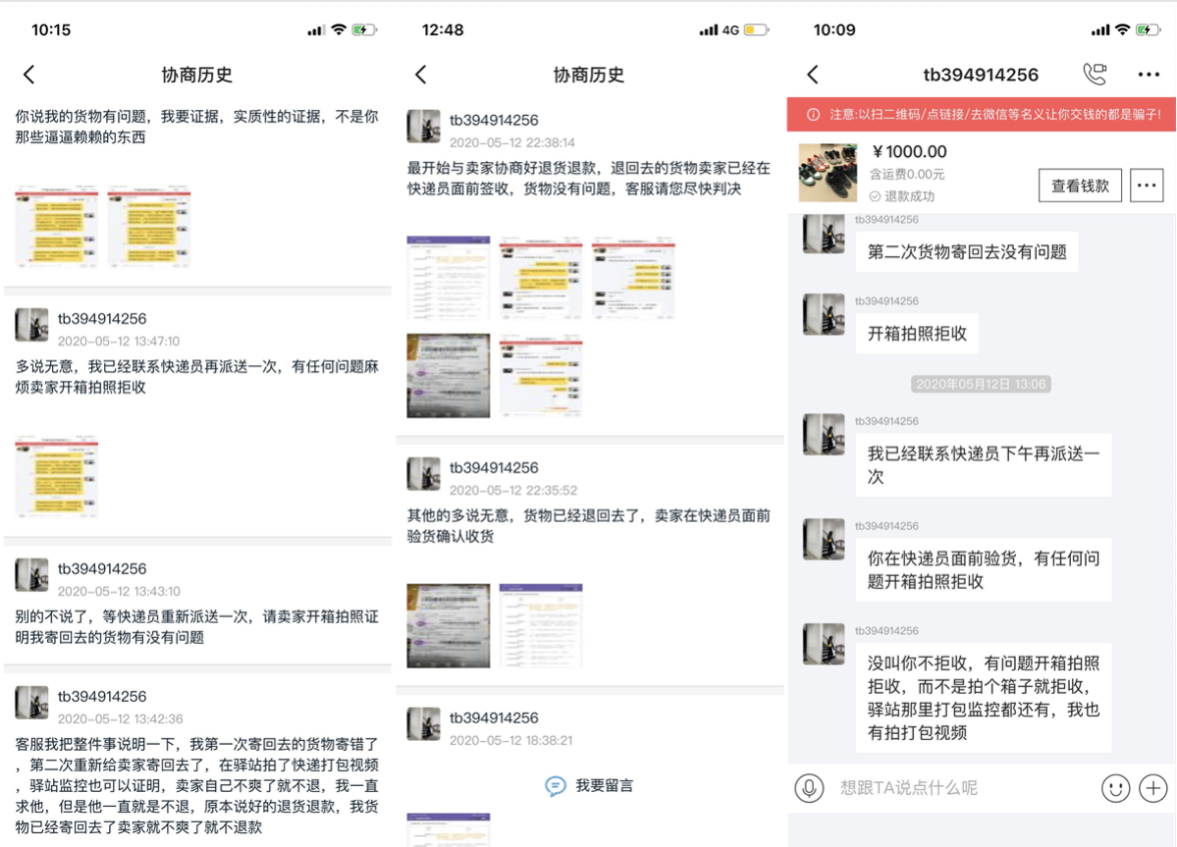Screen dimensions: 1177x847
Task: Open third thumbnail in 22:38:14 message top row
Action: tap(633, 278)
